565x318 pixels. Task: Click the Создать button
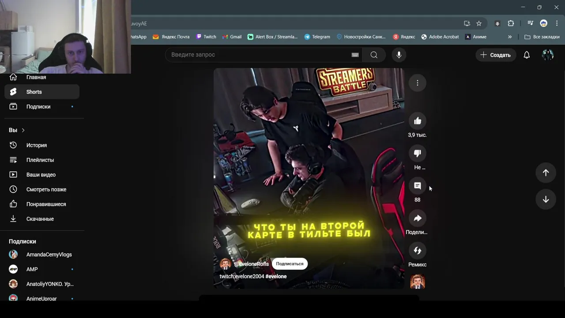click(496, 55)
